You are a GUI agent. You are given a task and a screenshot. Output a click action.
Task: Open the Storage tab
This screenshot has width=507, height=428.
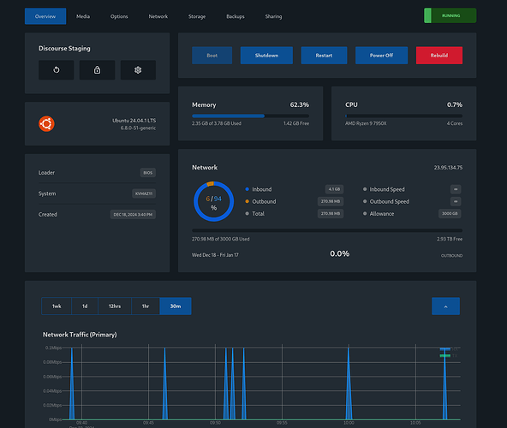[197, 16]
